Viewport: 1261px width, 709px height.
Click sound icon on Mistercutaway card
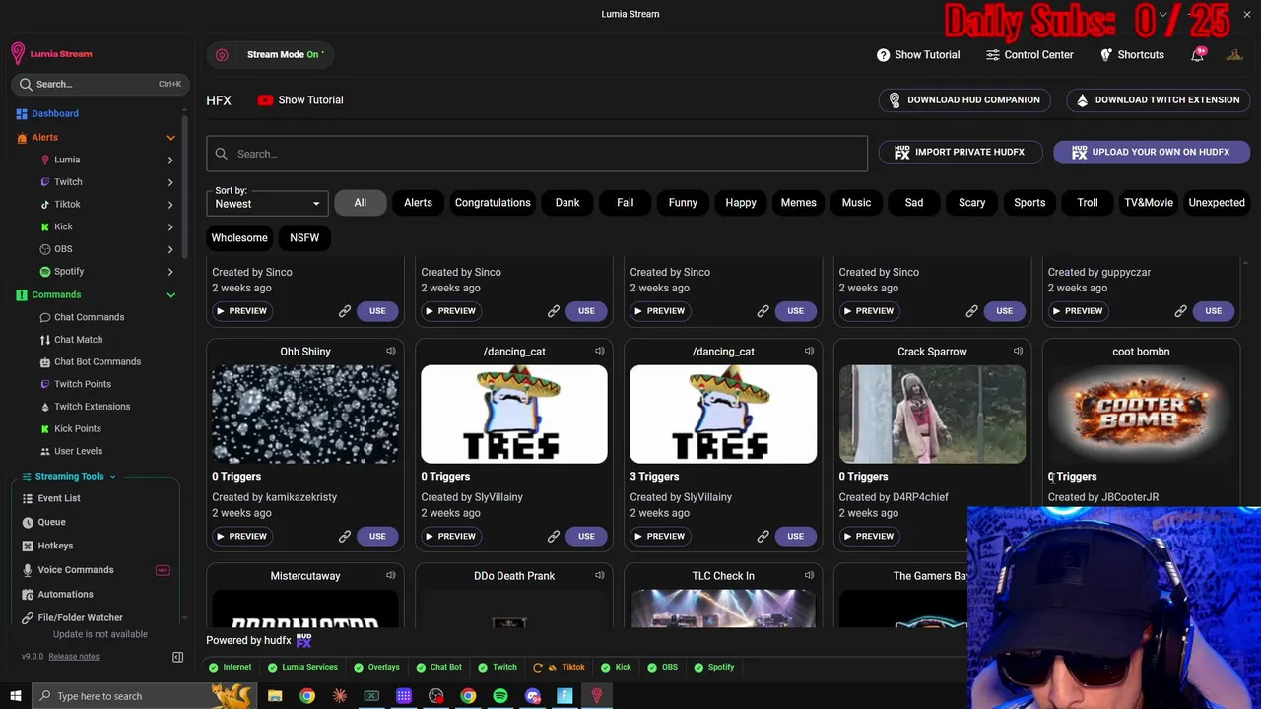391,575
